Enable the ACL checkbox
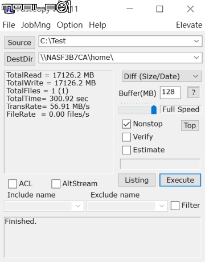 pyautogui.click(x=13, y=184)
